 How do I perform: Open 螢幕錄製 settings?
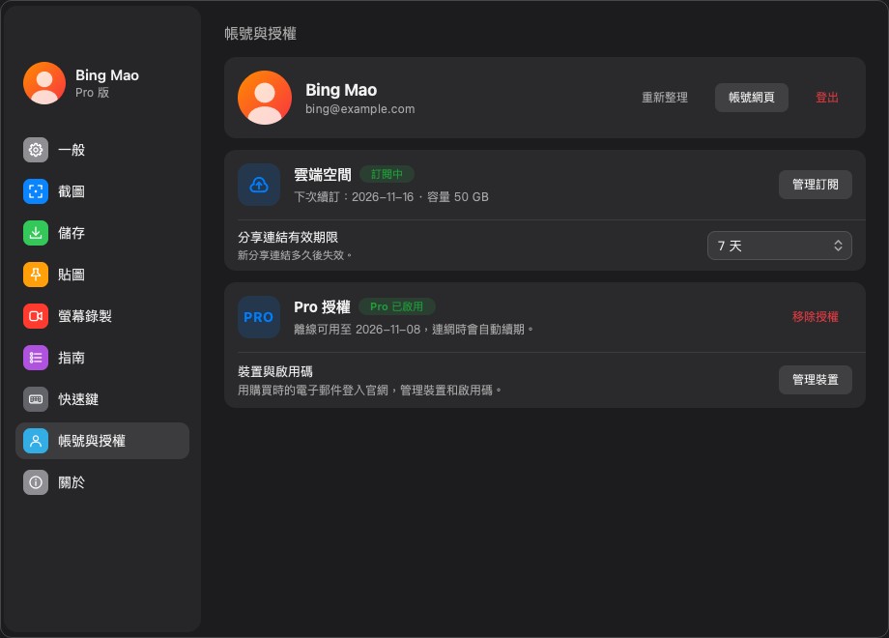(x=102, y=316)
